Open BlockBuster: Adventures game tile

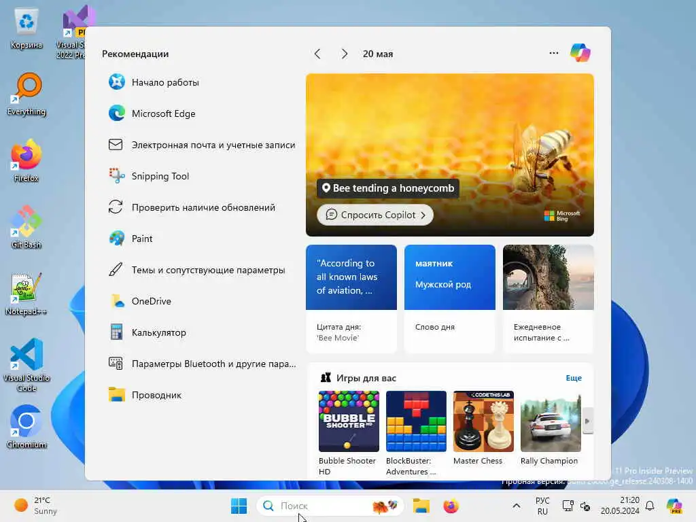[416, 433]
